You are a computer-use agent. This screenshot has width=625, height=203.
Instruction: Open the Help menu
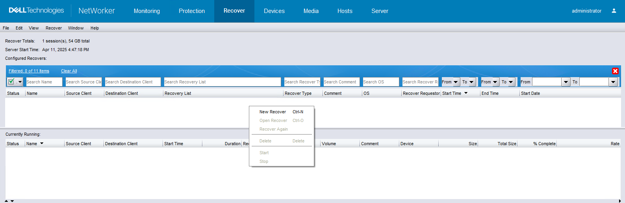pos(95,28)
